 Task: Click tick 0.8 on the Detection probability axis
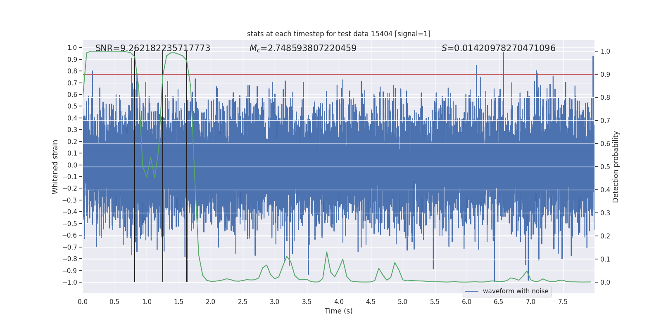click(x=605, y=98)
